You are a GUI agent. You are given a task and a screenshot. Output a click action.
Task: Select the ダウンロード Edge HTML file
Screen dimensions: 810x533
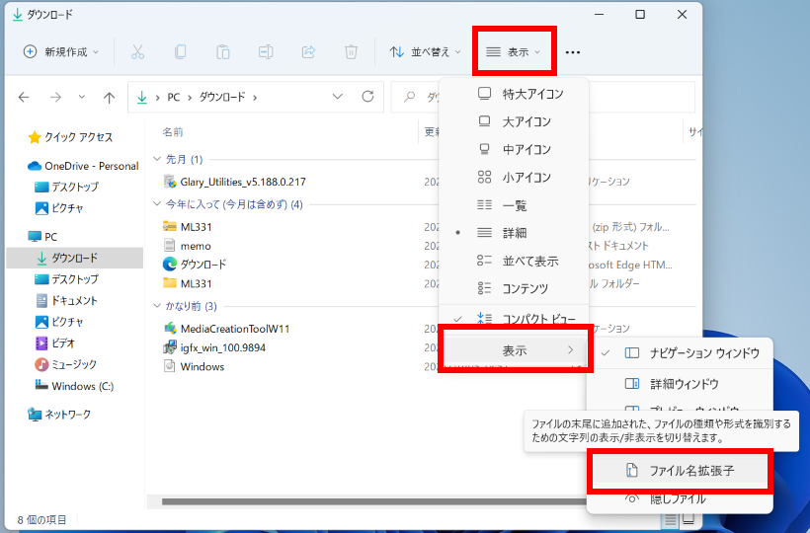point(195,265)
